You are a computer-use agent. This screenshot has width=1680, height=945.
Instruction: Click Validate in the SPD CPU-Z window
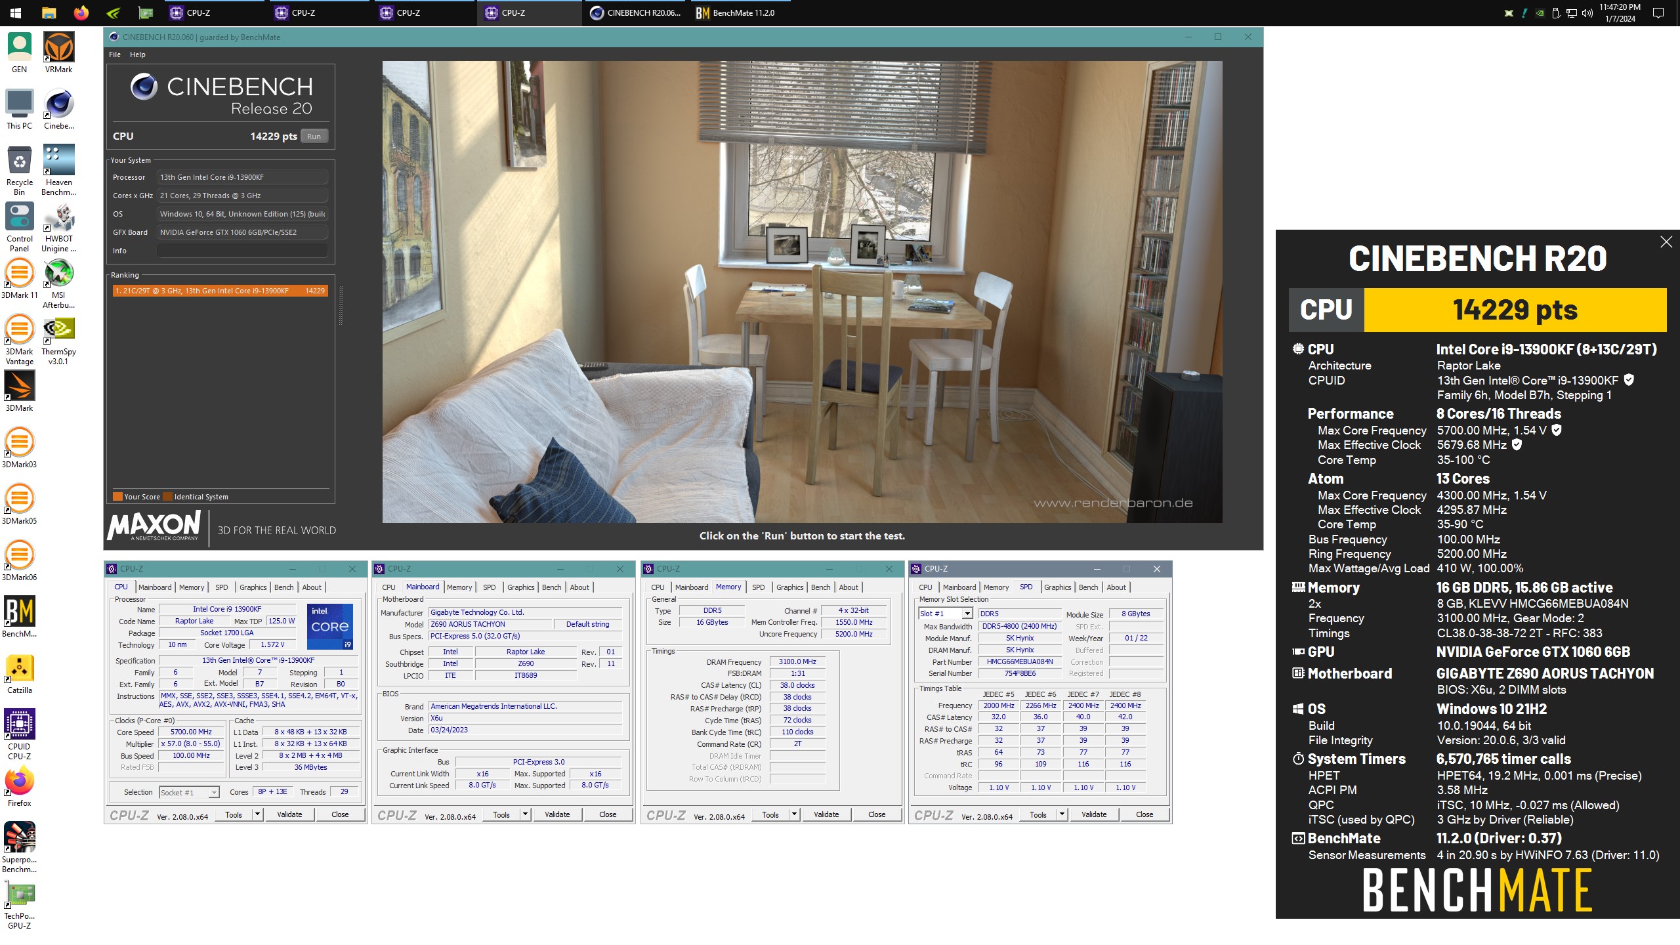(x=1094, y=814)
